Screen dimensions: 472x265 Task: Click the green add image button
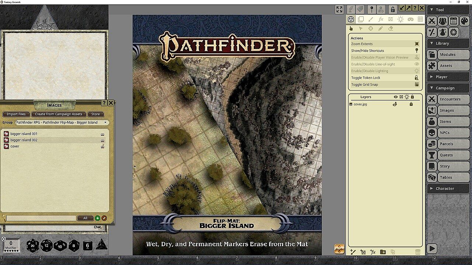[x=98, y=218]
